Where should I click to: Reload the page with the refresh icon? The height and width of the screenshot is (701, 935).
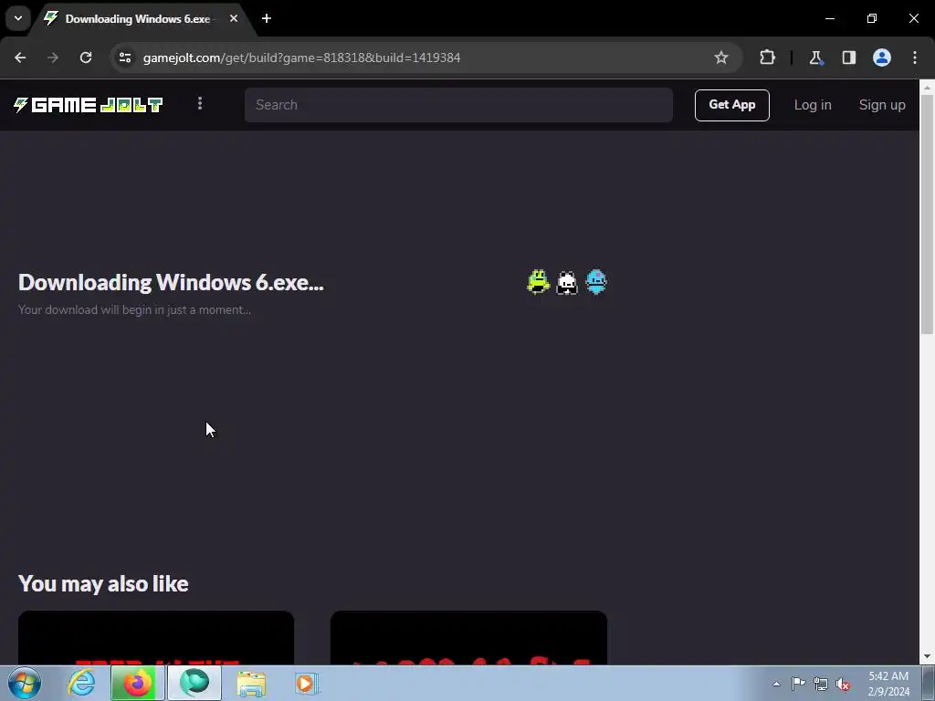click(x=86, y=58)
